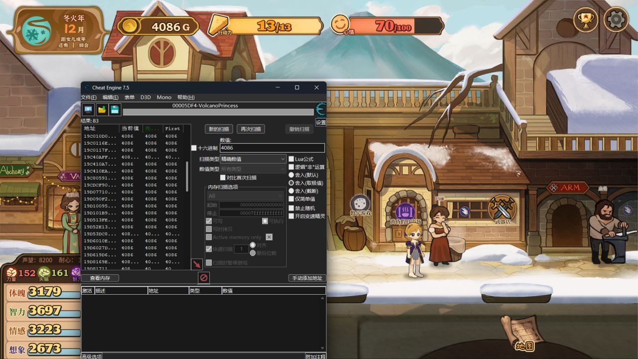Click the hand icon beside the red-dress woman
Viewport: 638px width, 359px height.
point(464,211)
